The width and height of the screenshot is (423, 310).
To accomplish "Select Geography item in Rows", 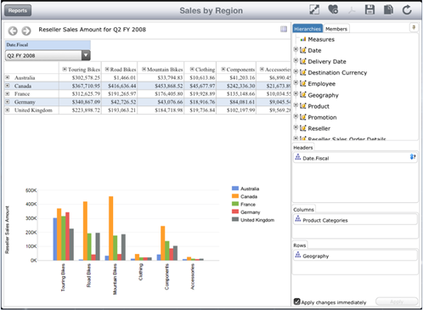I will pyautogui.click(x=355, y=256).
